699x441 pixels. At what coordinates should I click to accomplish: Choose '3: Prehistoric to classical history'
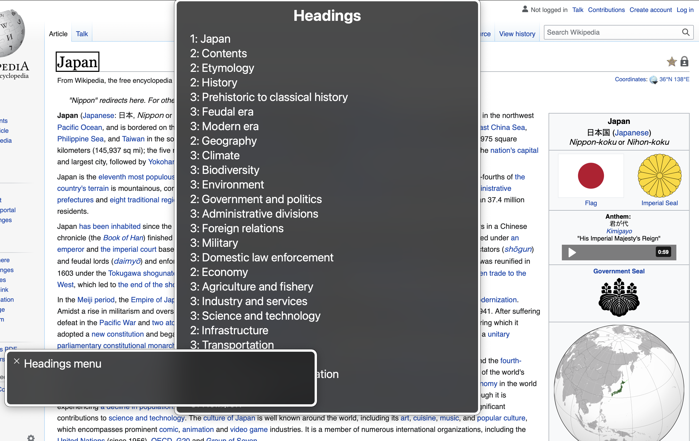[x=269, y=97]
